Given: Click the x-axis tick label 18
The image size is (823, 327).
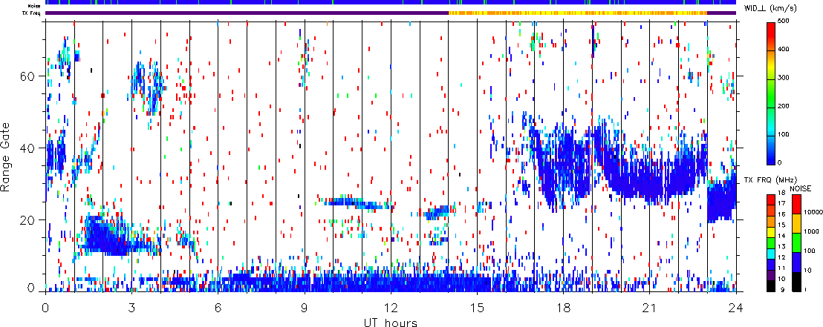Looking at the screenshot, I should click(563, 306).
